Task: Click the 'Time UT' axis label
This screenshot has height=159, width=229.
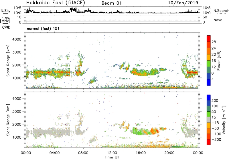Action: click(112, 157)
